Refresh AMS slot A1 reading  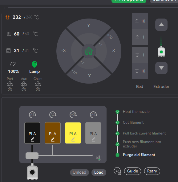pos(33,115)
